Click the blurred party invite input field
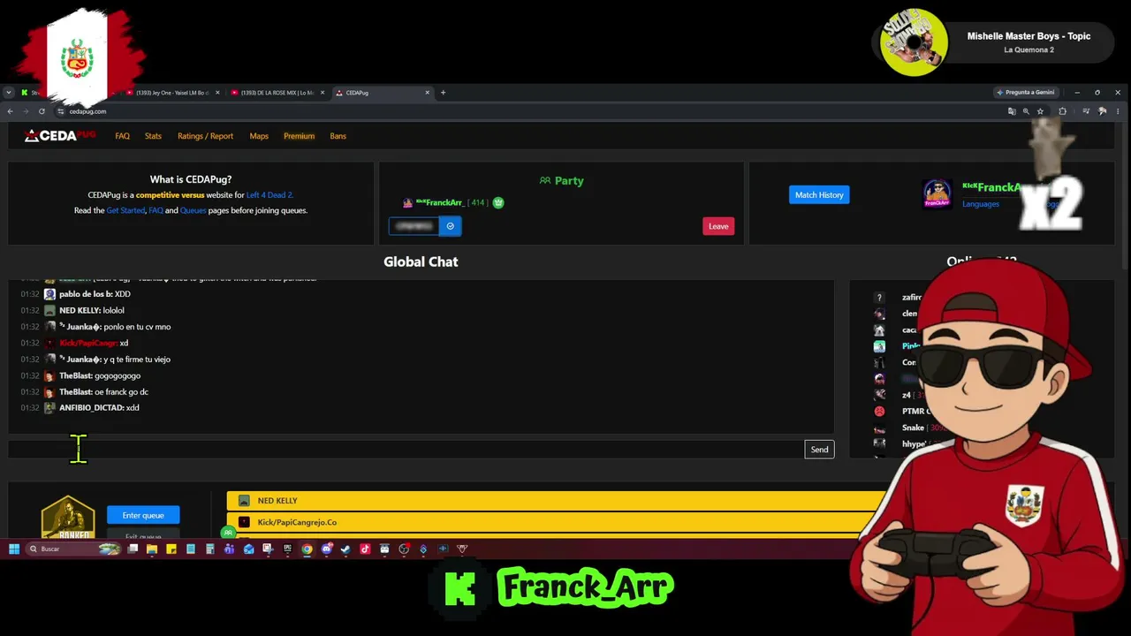1131x636 pixels. pos(414,226)
